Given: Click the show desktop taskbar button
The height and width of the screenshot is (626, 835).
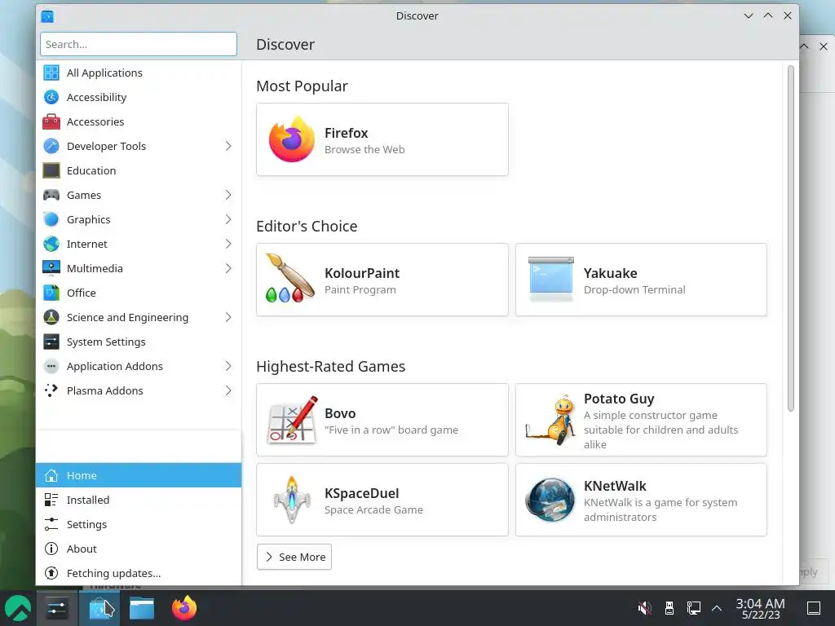Looking at the screenshot, I should pos(814,608).
